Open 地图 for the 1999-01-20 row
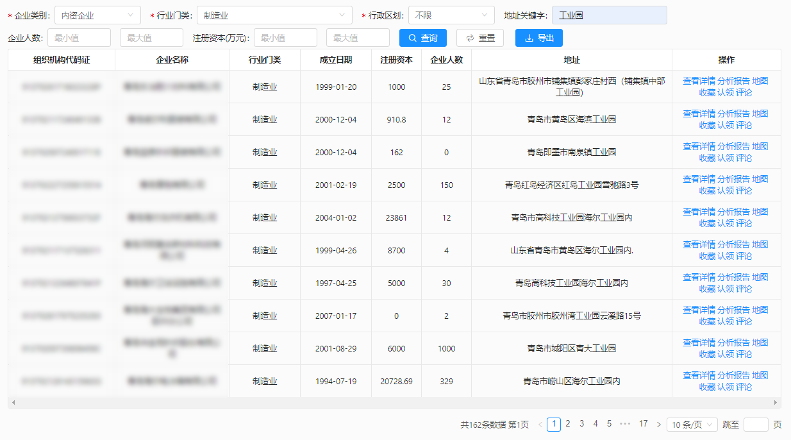791x440 pixels. click(760, 81)
